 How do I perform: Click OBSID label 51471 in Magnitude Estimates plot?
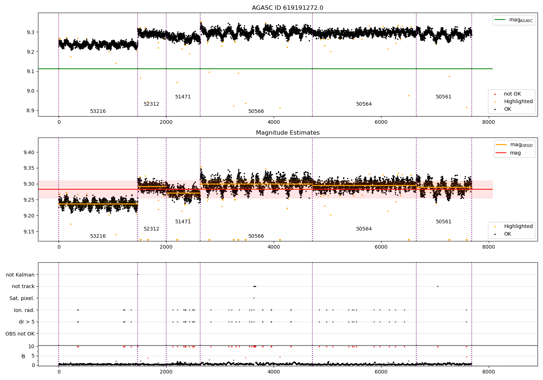[x=183, y=222]
